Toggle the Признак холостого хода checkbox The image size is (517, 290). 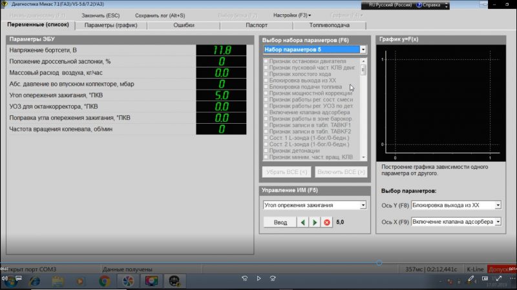[266, 74]
